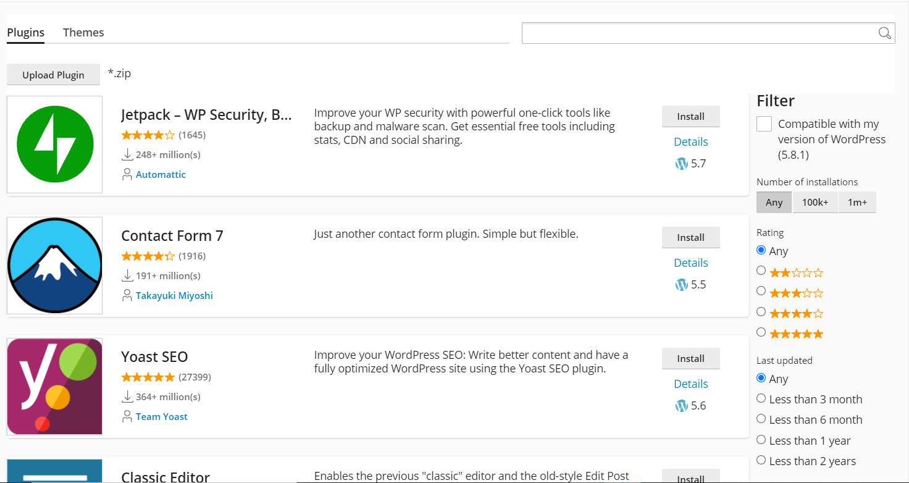
Task: Click Contact Form 7's star rating
Action: pyautogui.click(x=148, y=256)
